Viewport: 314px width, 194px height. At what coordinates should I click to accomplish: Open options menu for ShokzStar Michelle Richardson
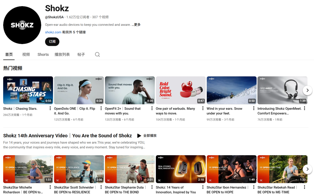point(50,187)
